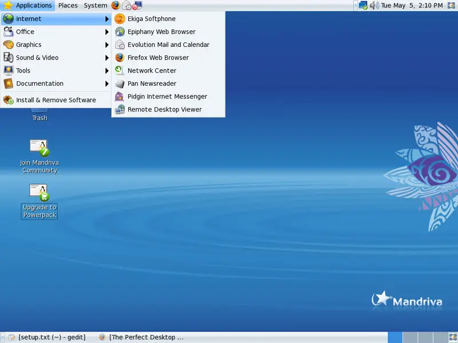
Task: Open the Places menu
Action: point(68,5)
